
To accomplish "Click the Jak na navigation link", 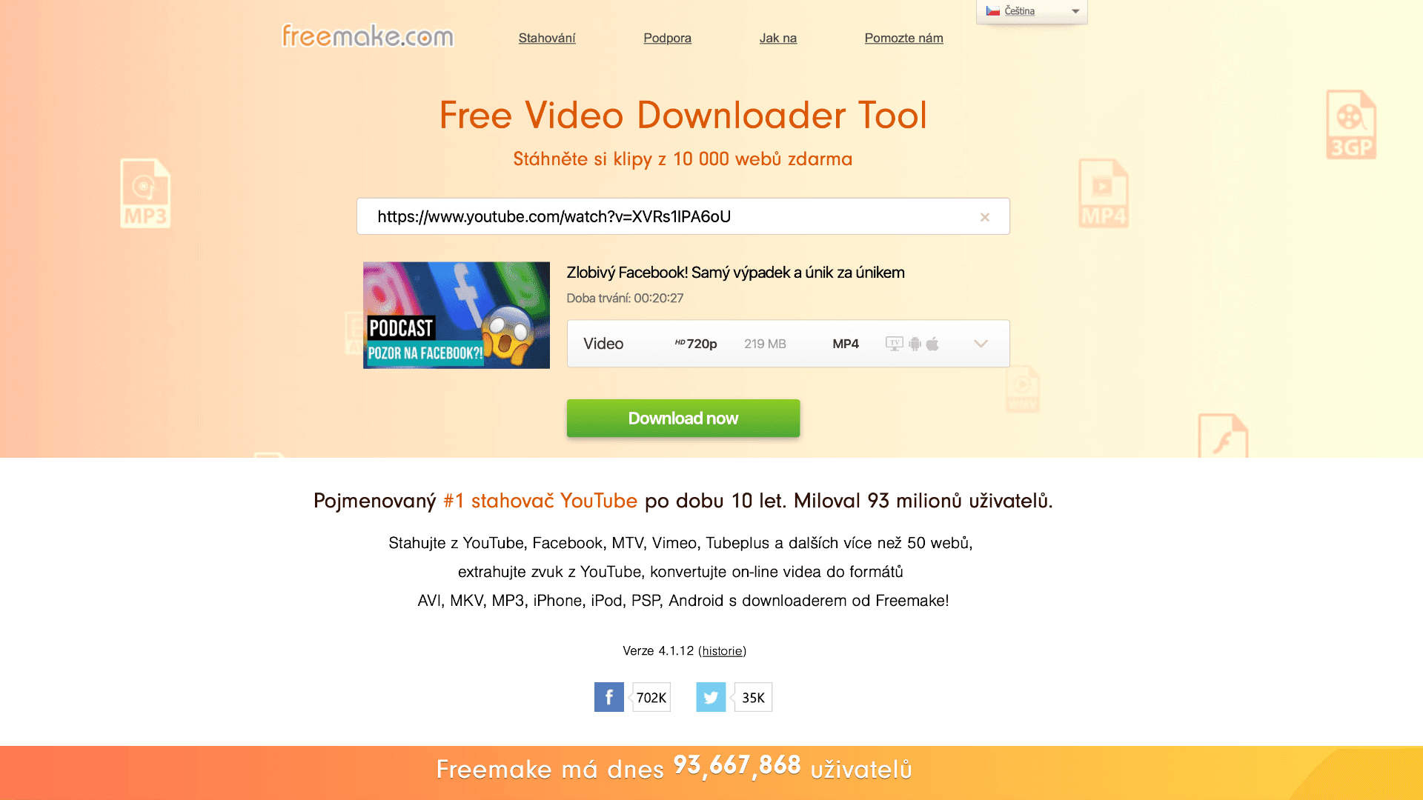I will point(778,38).
